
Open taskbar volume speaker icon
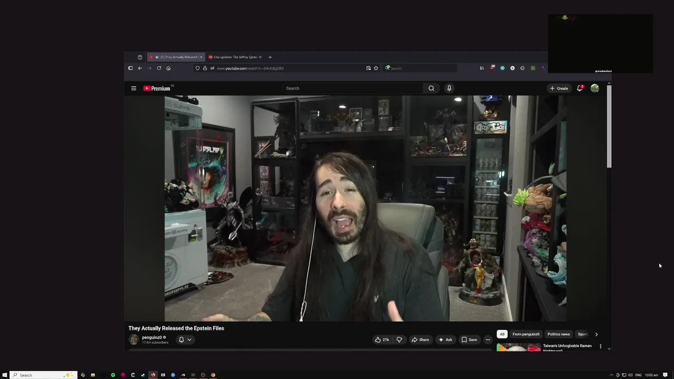click(630, 375)
